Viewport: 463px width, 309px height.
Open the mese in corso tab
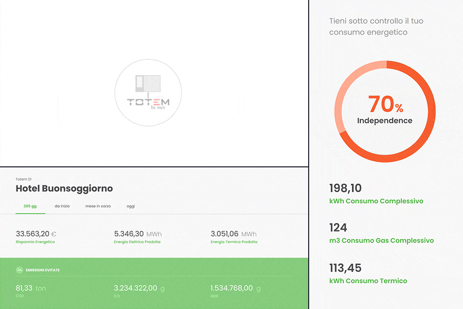click(98, 206)
